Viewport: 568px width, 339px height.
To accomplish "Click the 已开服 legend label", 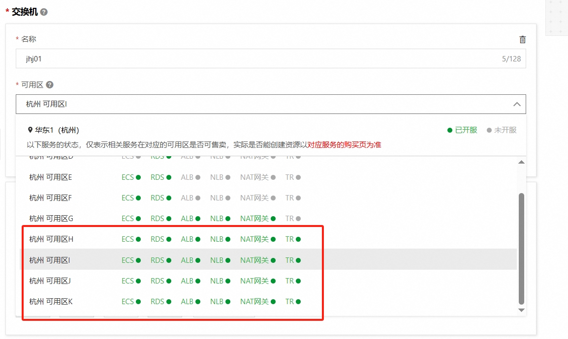I will pos(466,130).
